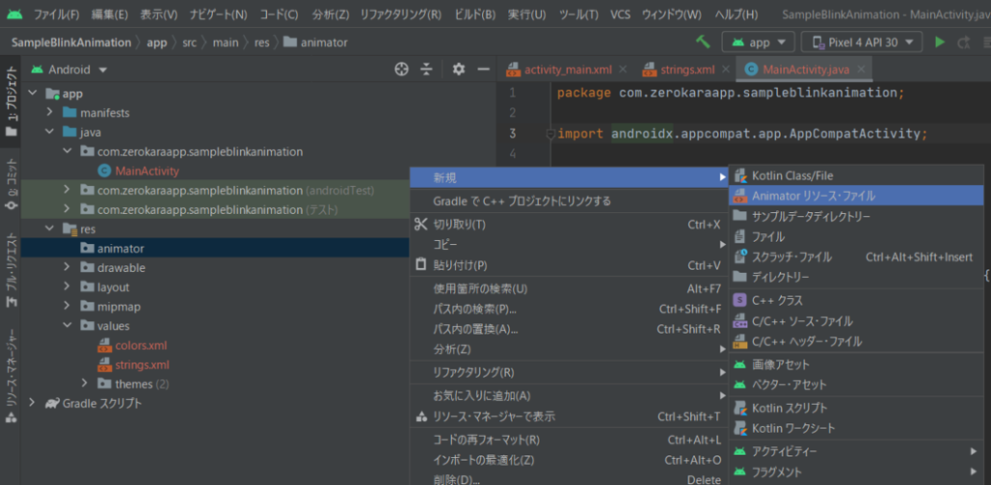Collapse the res folder
This screenshot has height=485, width=991.
point(50,228)
